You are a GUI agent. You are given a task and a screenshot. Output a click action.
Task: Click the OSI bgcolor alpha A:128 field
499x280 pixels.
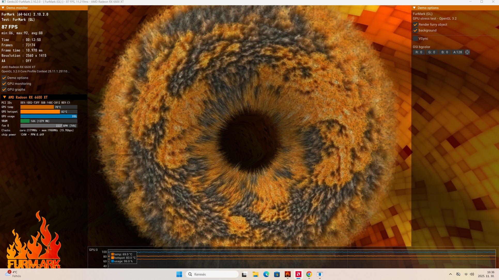coord(457,52)
